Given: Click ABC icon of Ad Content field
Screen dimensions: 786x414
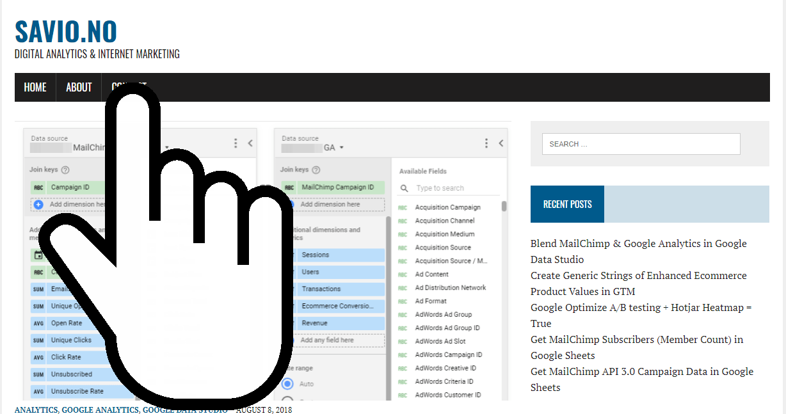Looking at the screenshot, I should [403, 275].
